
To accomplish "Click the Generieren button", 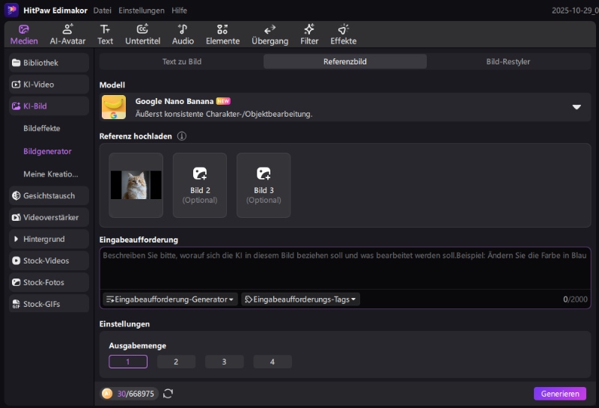I will pyautogui.click(x=559, y=394).
